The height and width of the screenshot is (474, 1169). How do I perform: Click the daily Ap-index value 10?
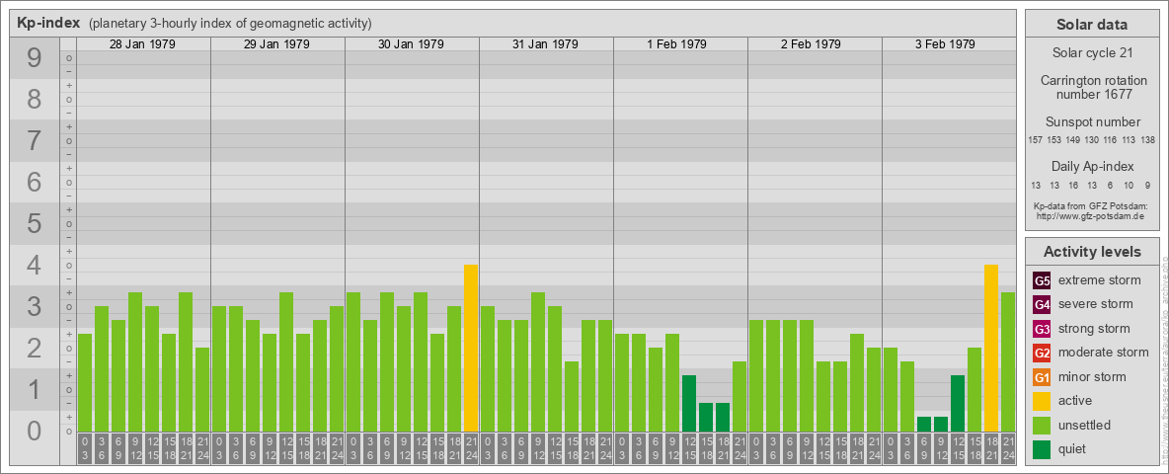point(1130,185)
